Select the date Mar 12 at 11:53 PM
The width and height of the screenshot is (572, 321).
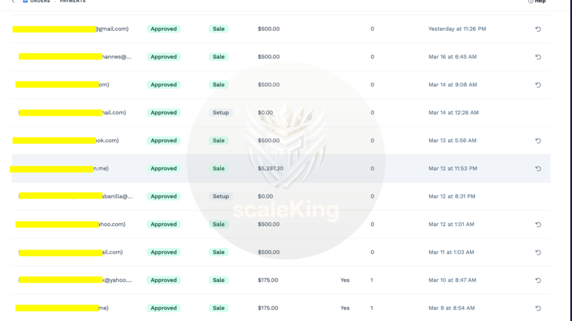(x=452, y=168)
